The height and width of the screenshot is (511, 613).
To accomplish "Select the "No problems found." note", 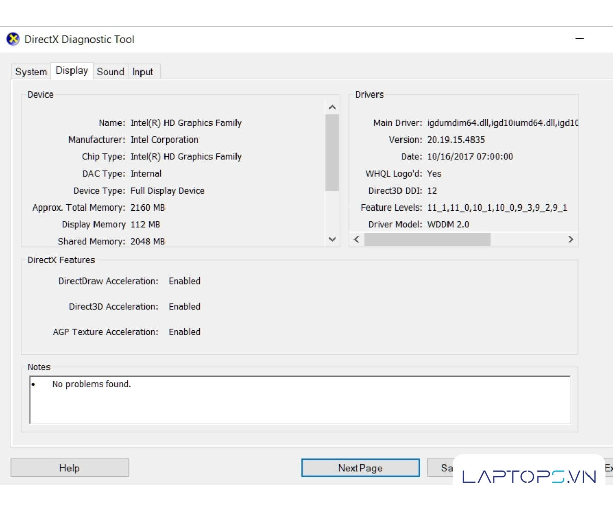I will coord(91,384).
